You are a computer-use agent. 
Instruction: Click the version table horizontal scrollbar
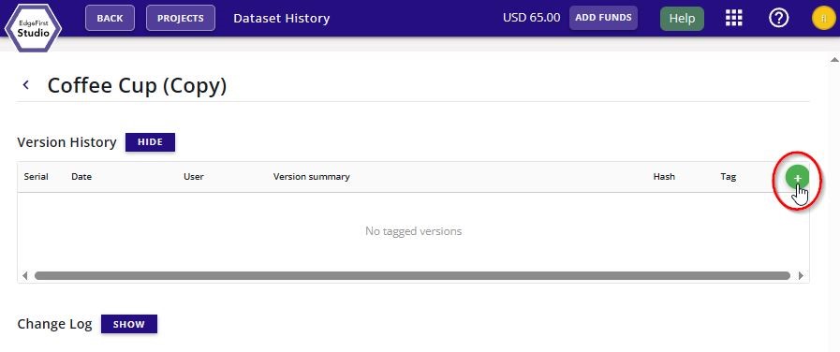click(x=412, y=276)
